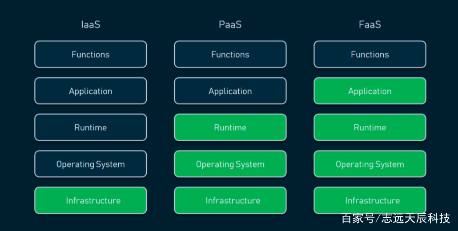Select the Functions box under FaaS

(x=370, y=54)
